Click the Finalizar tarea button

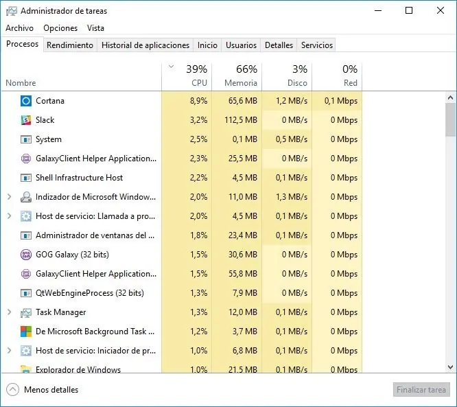(421, 390)
